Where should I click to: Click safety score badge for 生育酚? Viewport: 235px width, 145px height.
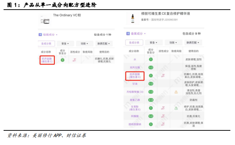coord(151,108)
